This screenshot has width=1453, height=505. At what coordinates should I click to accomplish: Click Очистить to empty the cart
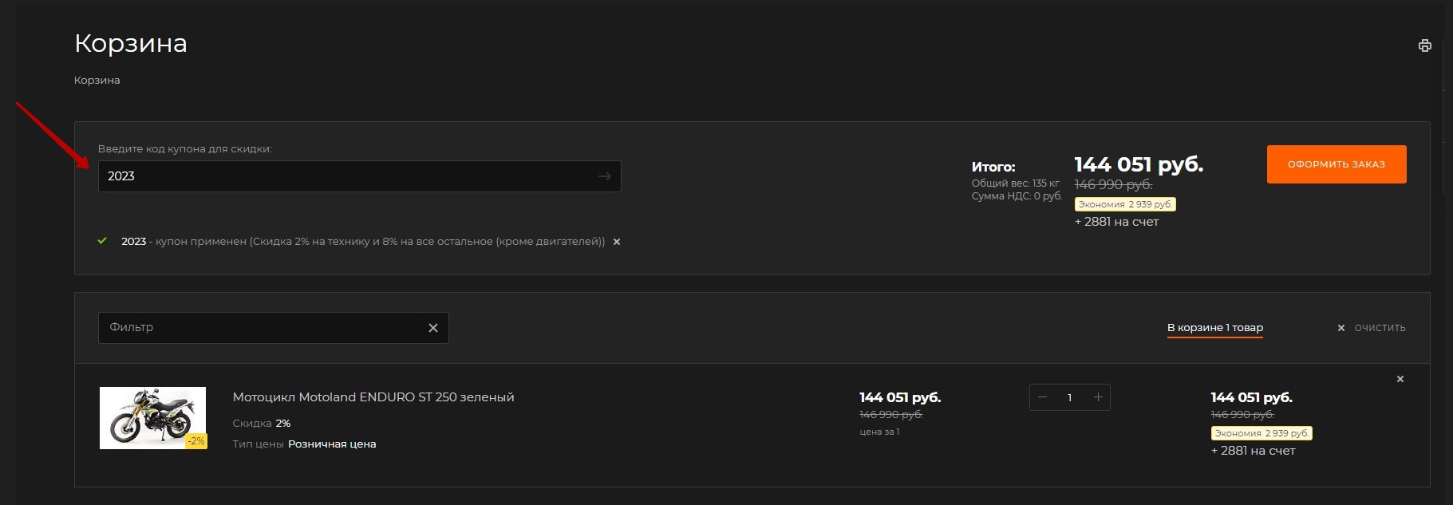click(x=1379, y=328)
